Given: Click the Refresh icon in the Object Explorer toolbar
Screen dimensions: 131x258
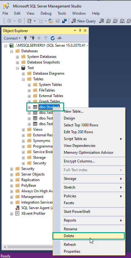Looking at the screenshot, I should pyautogui.click(x=53, y=38).
